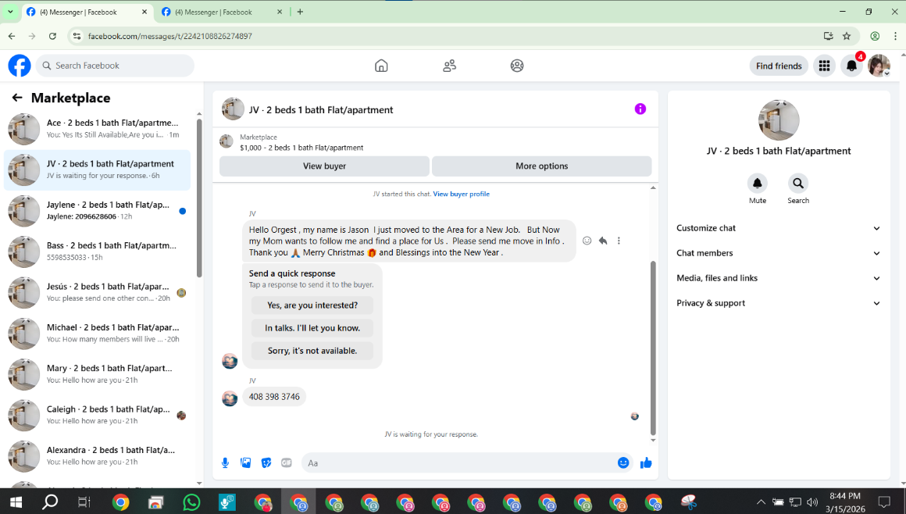Screen dimensions: 906x514
Task: Open Windows Task View
Action: (84, 502)
